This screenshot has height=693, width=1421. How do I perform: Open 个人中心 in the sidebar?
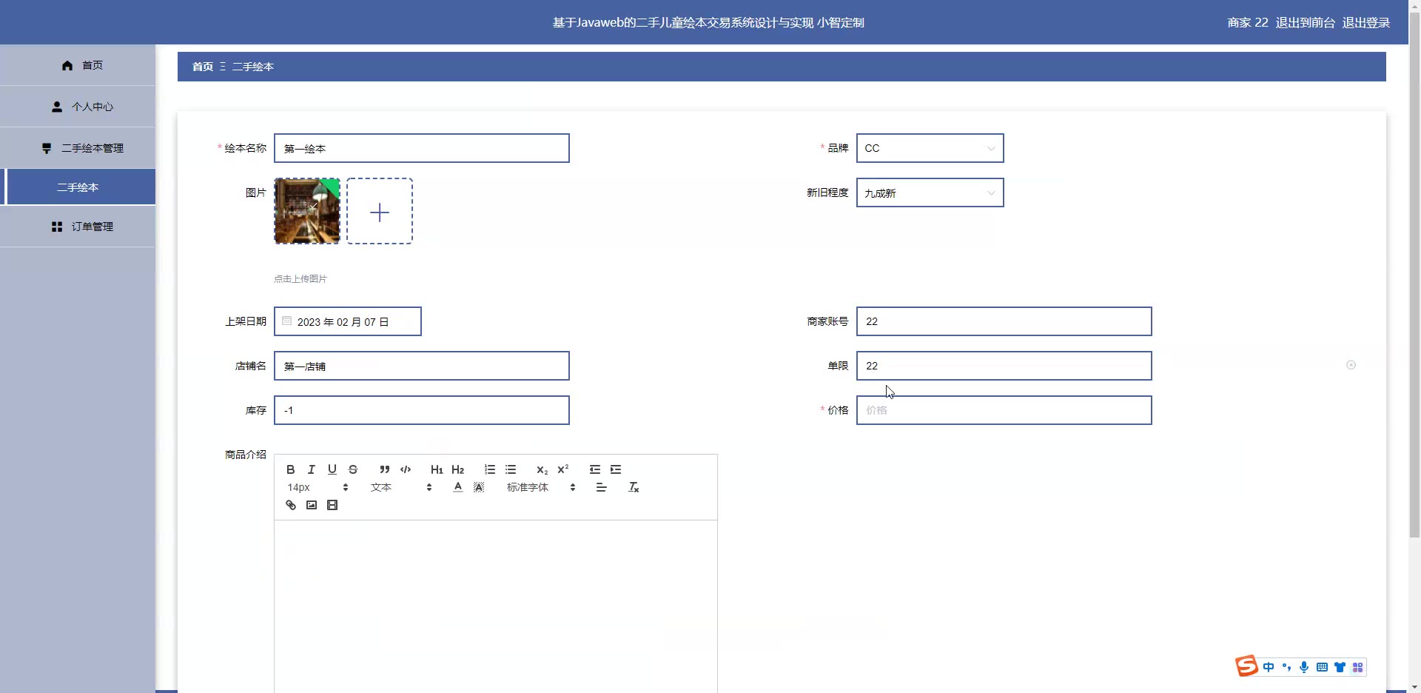(78, 107)
